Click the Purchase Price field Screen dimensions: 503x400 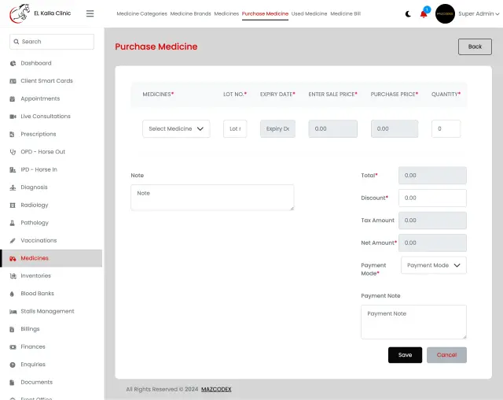(x=395, y=129)
